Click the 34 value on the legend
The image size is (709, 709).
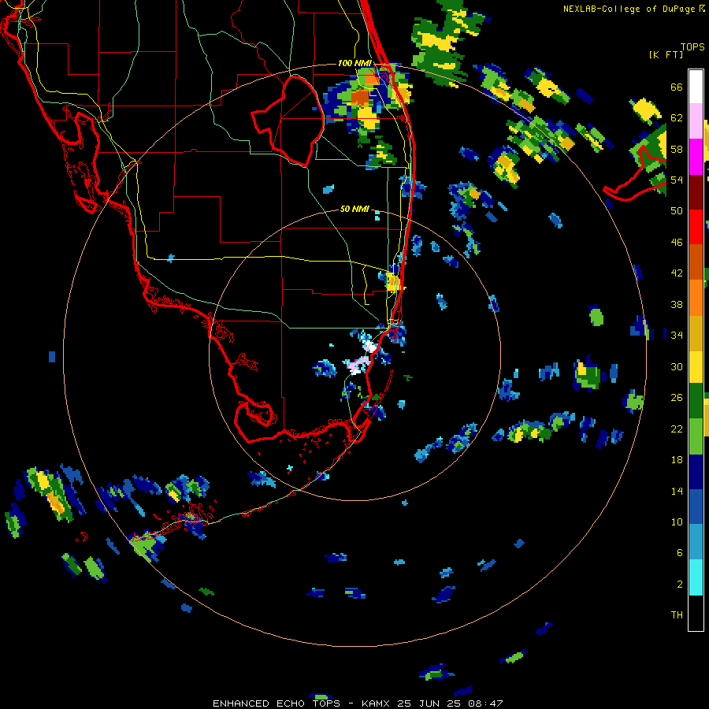[677, 335]
